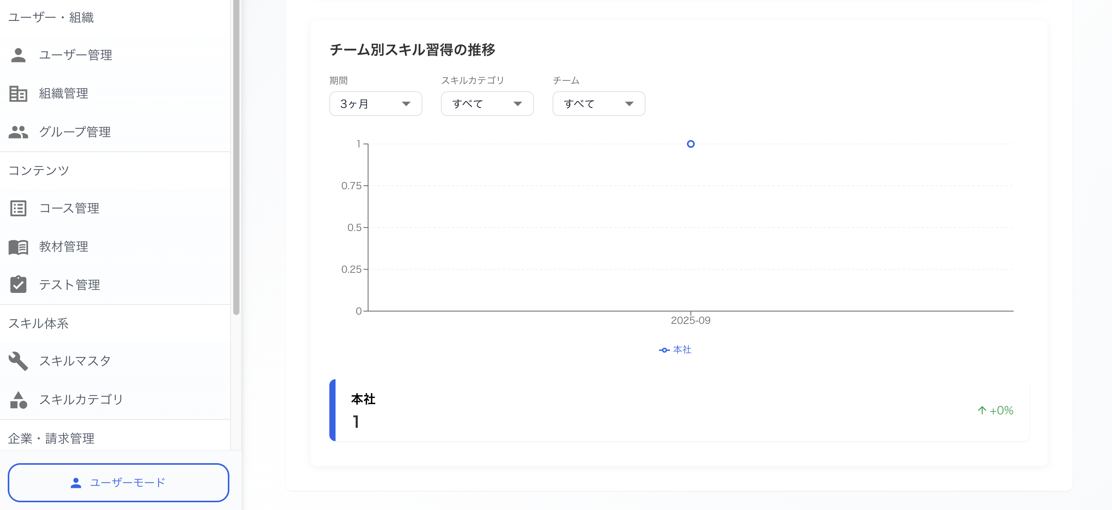Image resolution: width=1112 pixels, height=510 pixels.
Task: Switch to ユーザーモード
Action: [119, 483]
